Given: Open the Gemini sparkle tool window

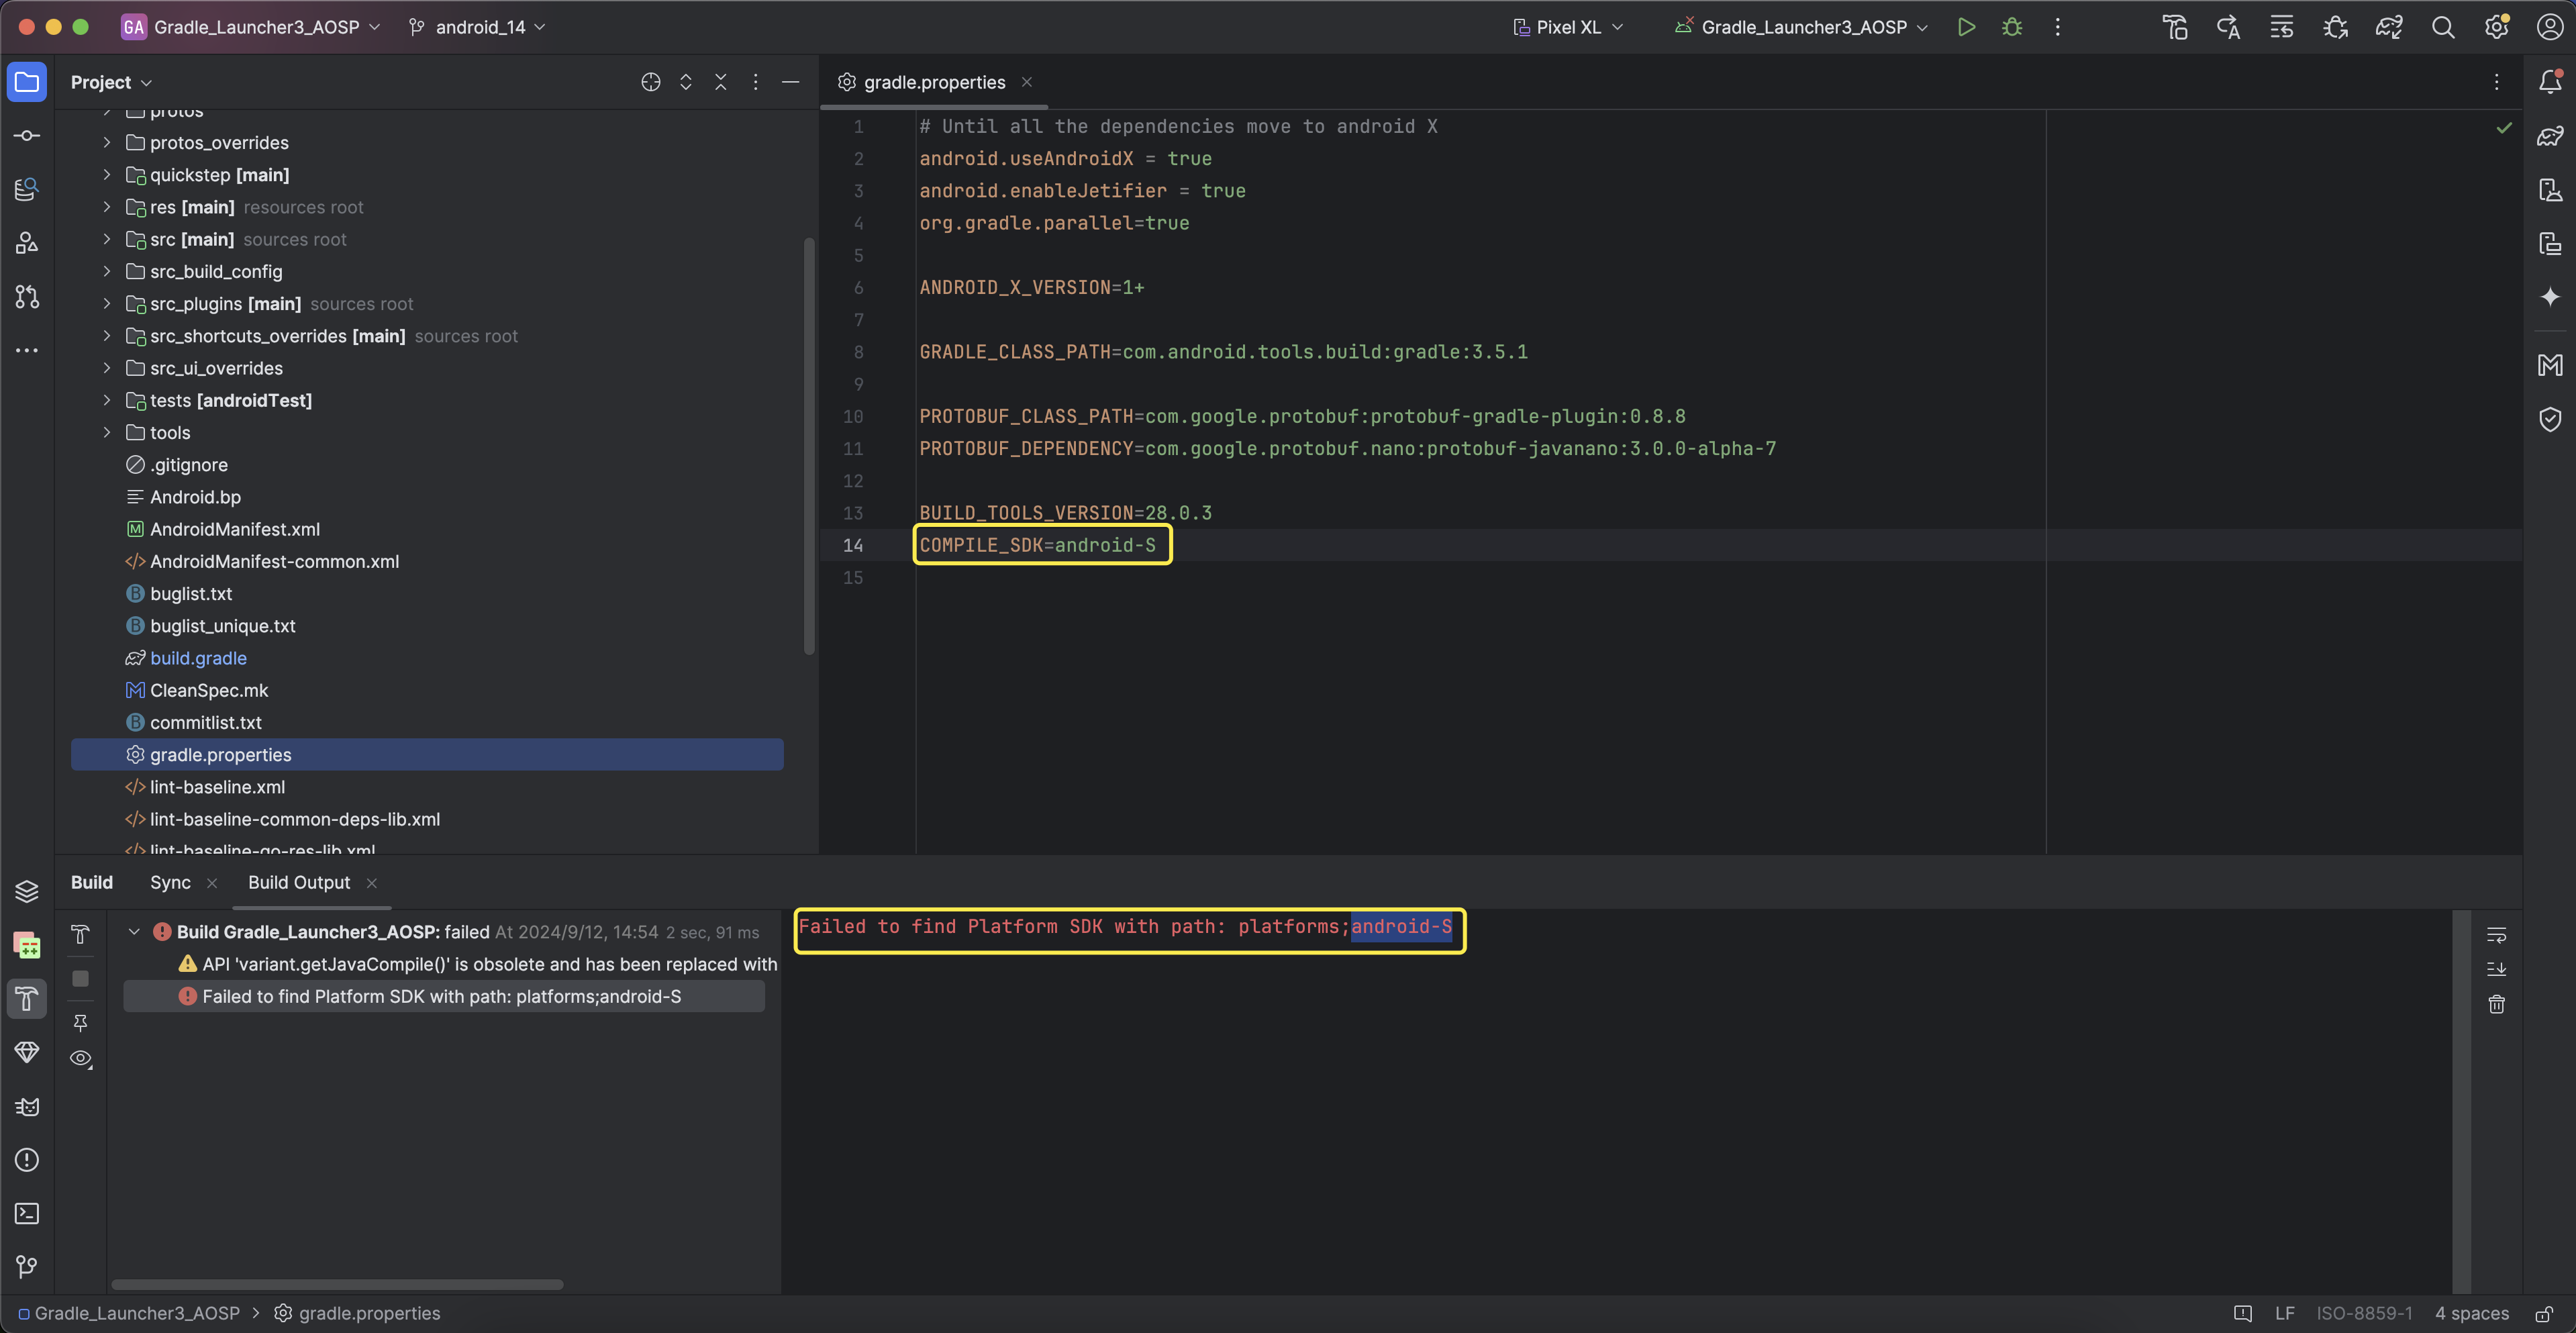Looking at the screenshot, I should tap(2550, 297).
